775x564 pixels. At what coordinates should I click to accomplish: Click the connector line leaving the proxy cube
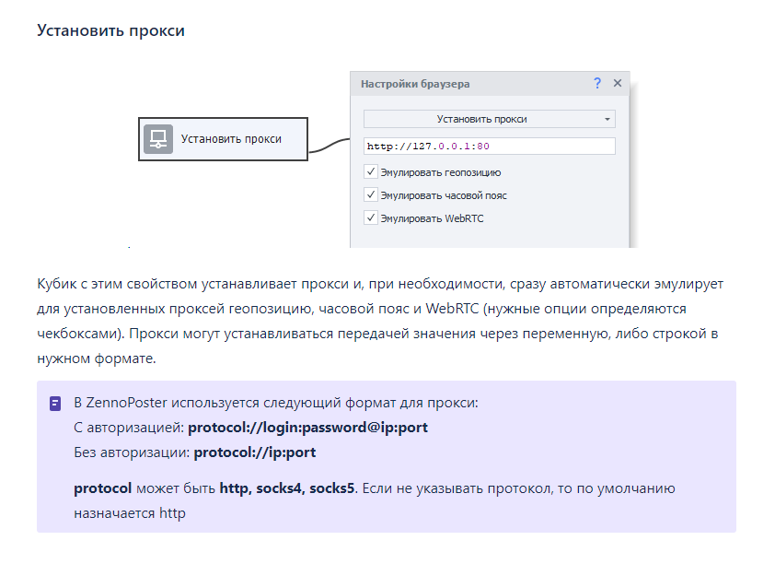point(328,147)
